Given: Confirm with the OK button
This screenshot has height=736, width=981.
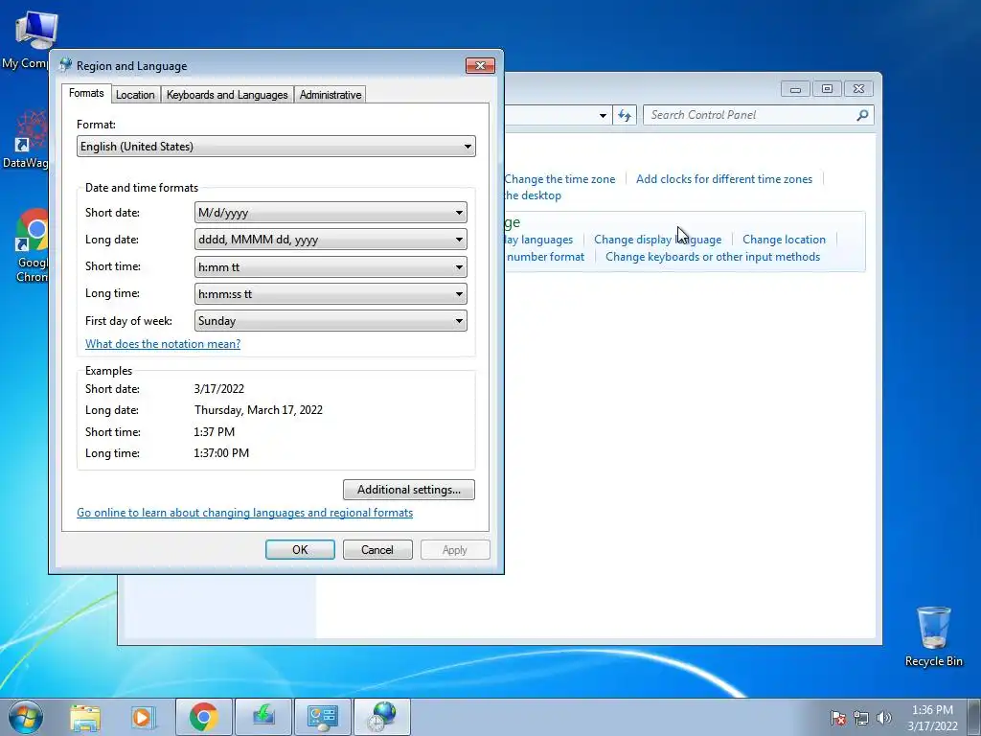Looking at the screenshot, I should (x=300, y=549).
